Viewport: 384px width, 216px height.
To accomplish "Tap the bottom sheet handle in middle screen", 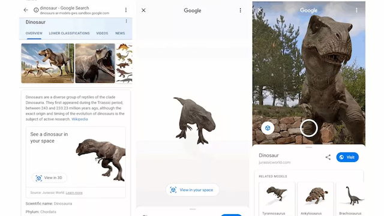I will [193, 209].
